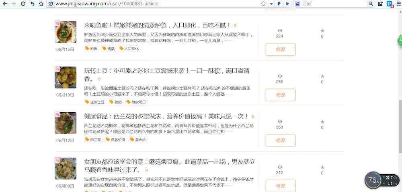
Task: Click the mini potato dish thumbnail
Action: pyautogui.click(x=66, y=78)
